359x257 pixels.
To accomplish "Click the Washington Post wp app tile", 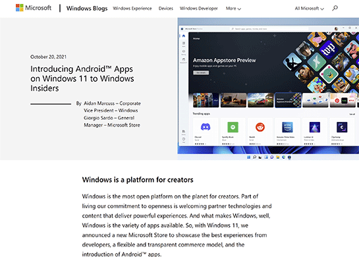I will click(x=328, y=49).
